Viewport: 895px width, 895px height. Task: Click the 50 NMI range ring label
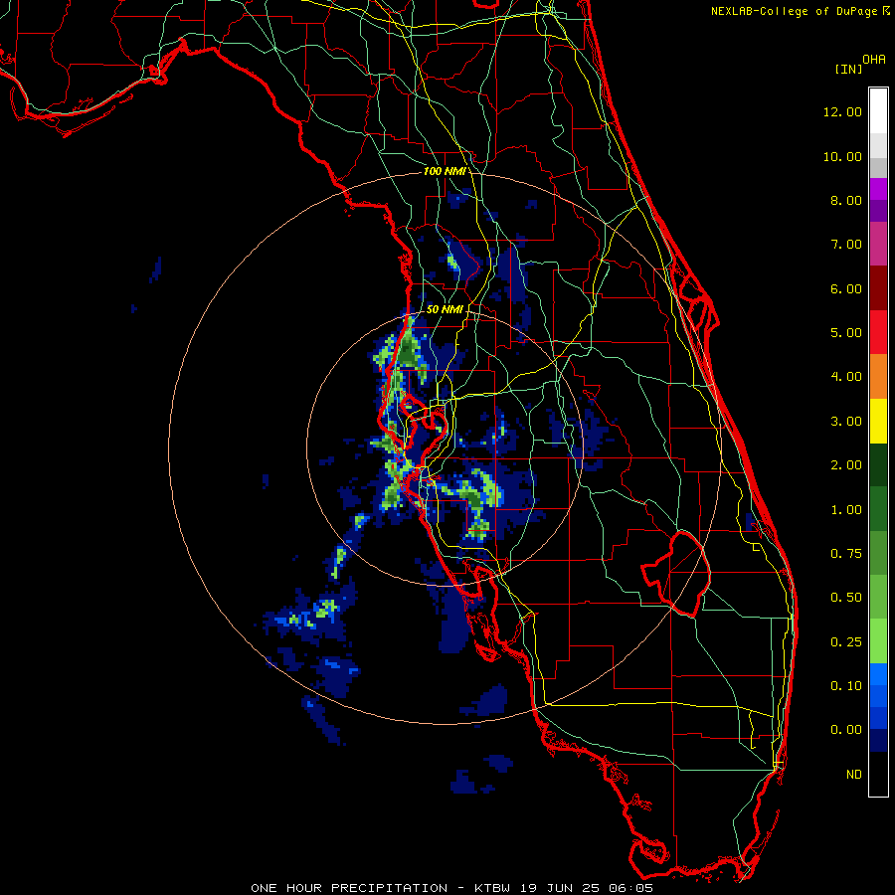coord(445,309)
